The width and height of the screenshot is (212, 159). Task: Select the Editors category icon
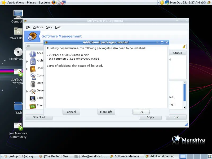coord(33,99)
